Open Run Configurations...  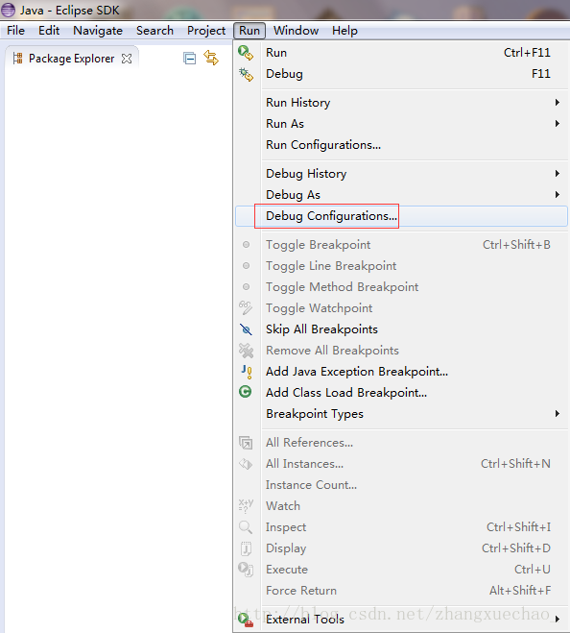point(401,145)
